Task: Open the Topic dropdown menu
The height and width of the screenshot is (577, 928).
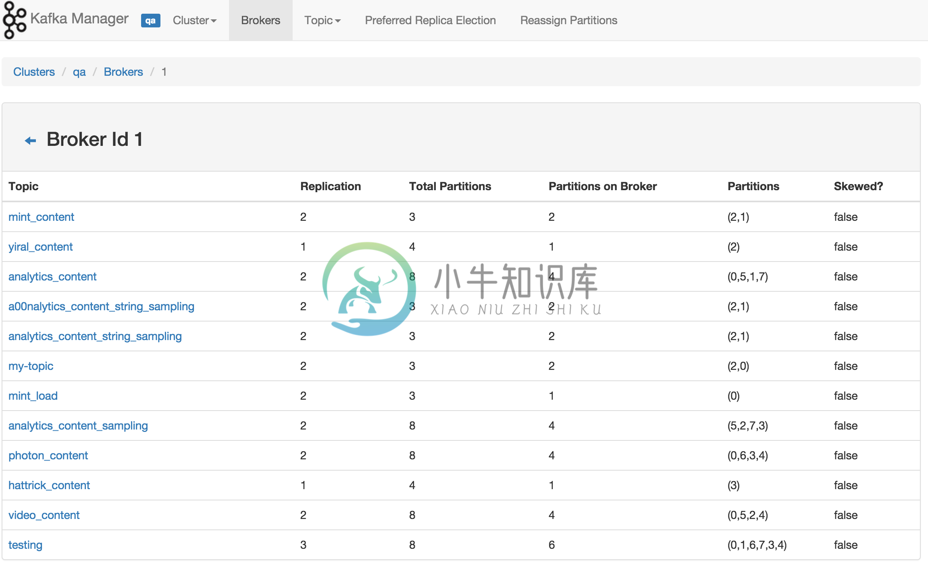Action: 323,20
